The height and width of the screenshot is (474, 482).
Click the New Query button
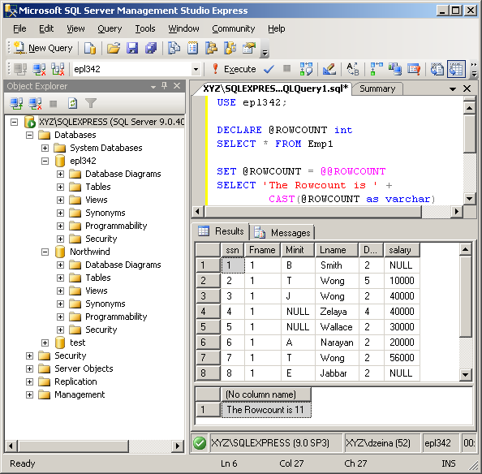point(43,48)
